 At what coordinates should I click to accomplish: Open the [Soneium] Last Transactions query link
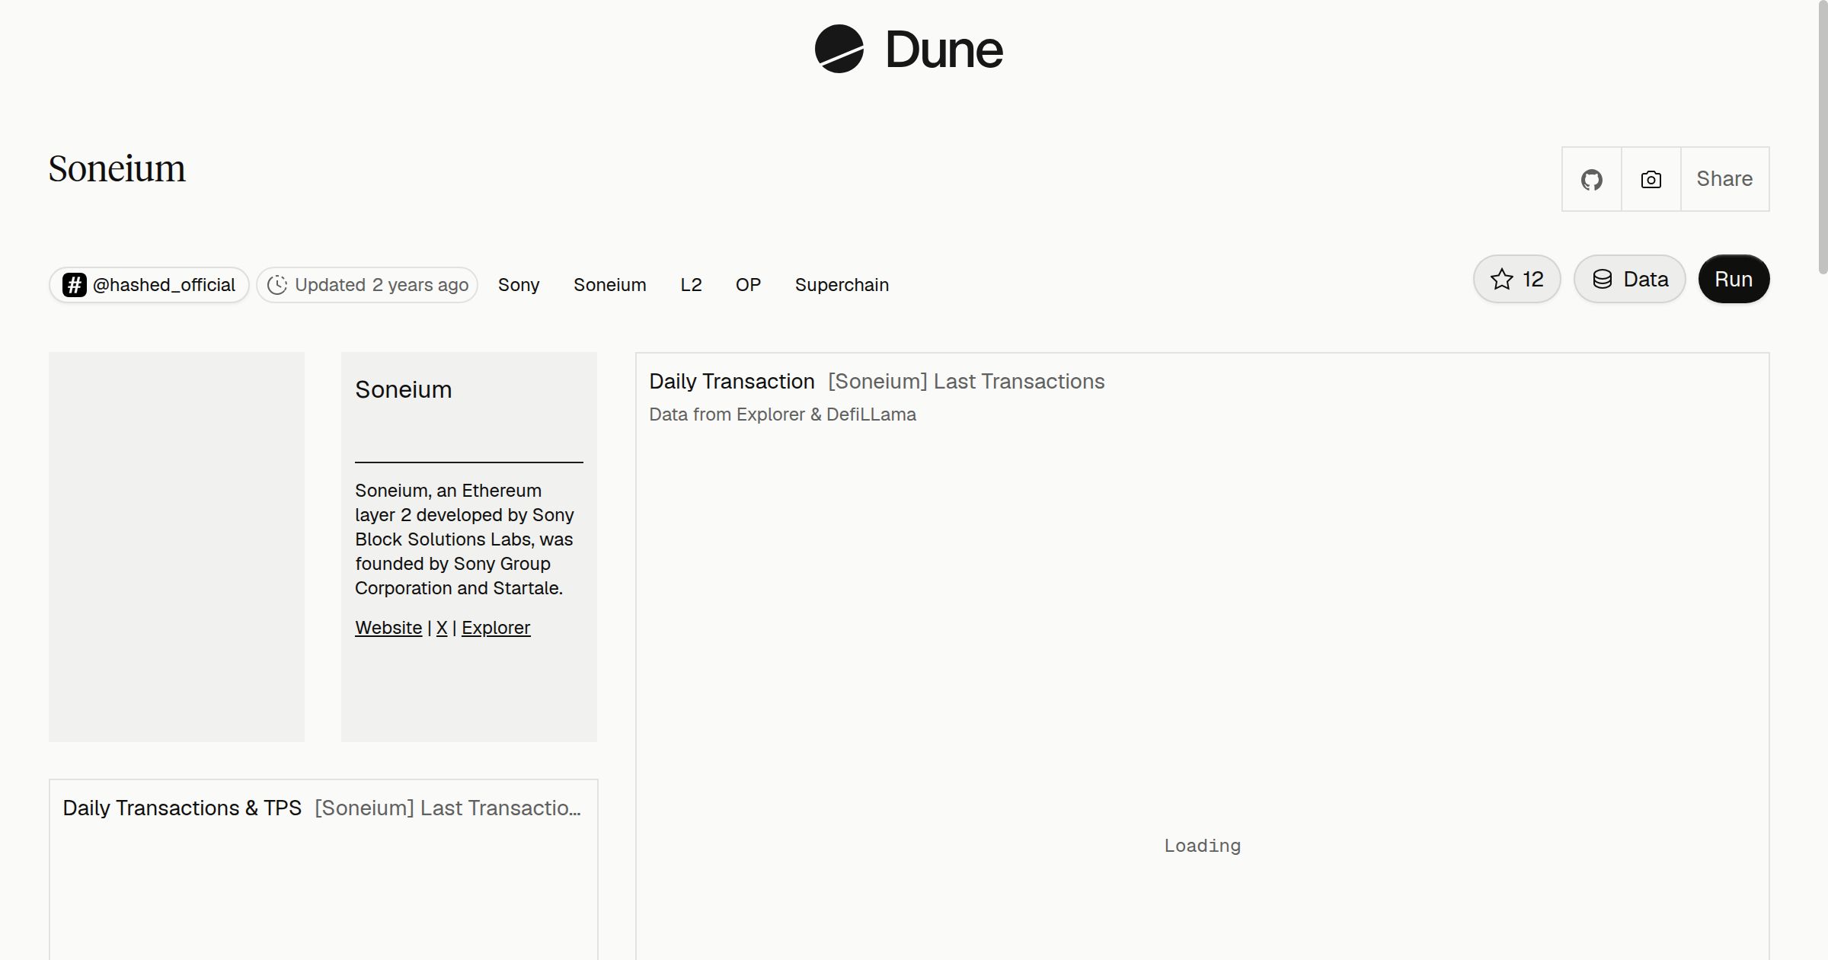(966, 381)
